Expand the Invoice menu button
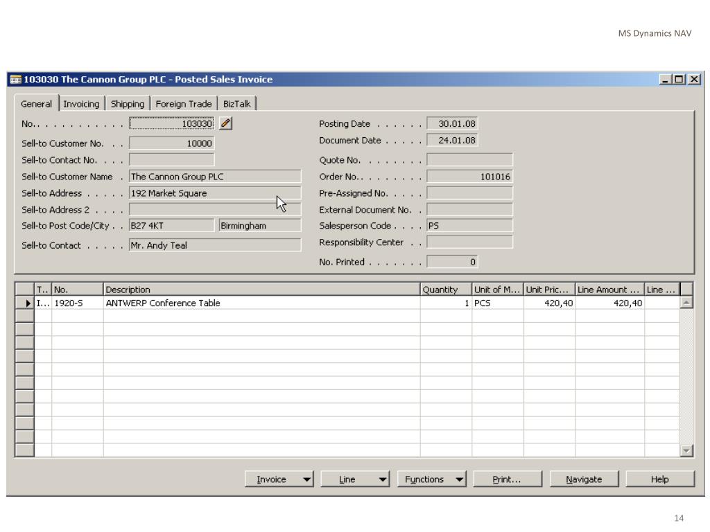Image resolution: width=710 pixels, height=532 pixels. tap(279, 479)
